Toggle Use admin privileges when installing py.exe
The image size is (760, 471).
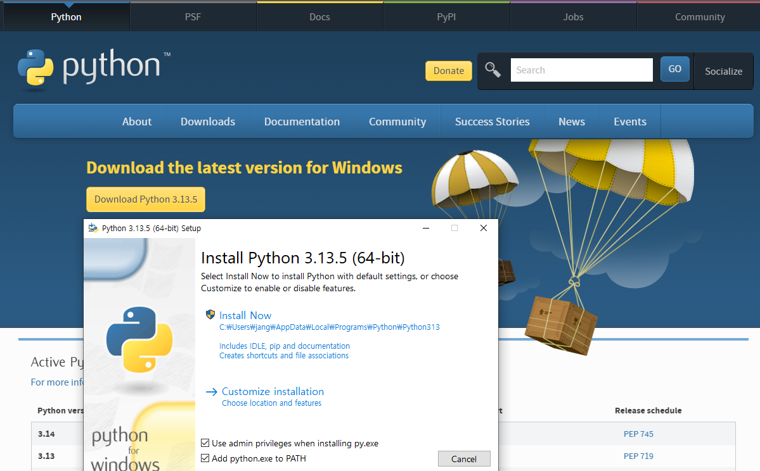(205, 443)
